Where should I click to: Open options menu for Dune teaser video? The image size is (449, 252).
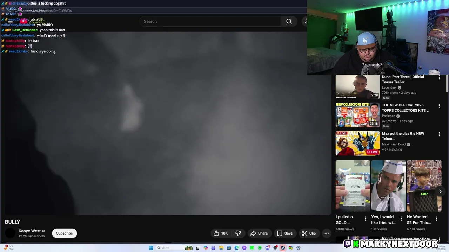click(x=439, y=77)
